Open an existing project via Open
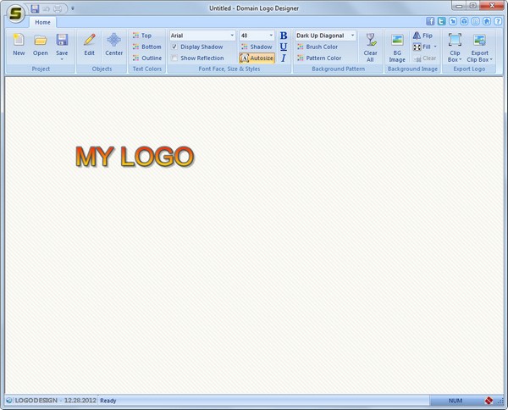This screenshot has width=508, height=410. tap(40, 45)
